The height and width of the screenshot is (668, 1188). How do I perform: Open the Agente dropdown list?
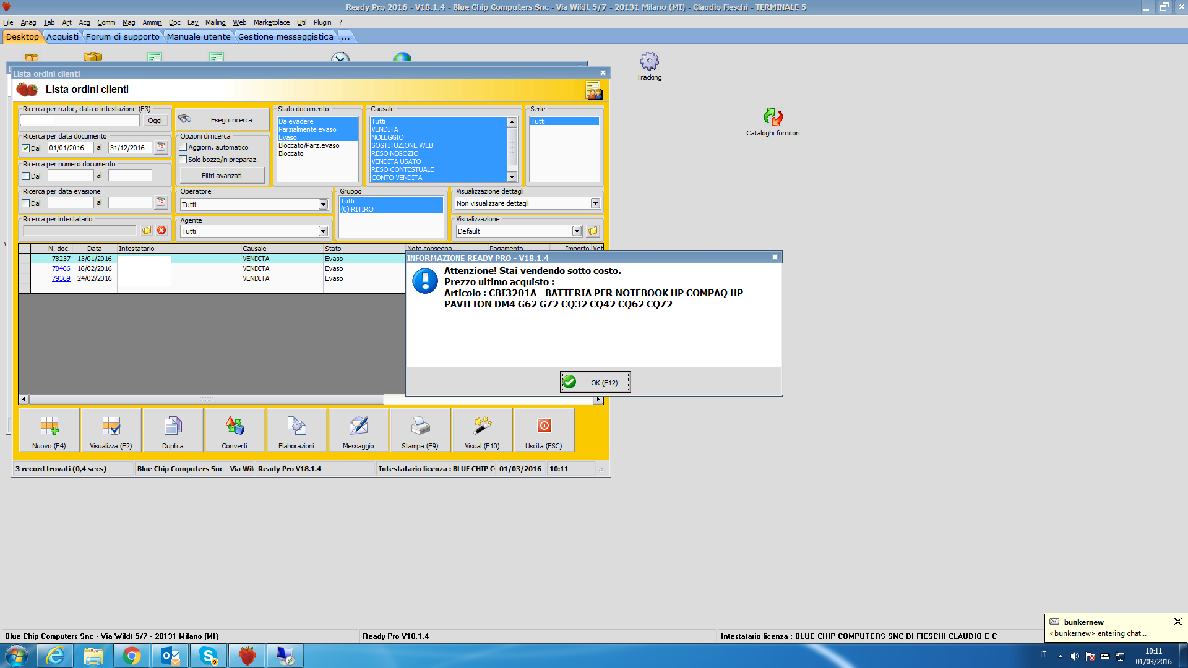click(323, 231)
